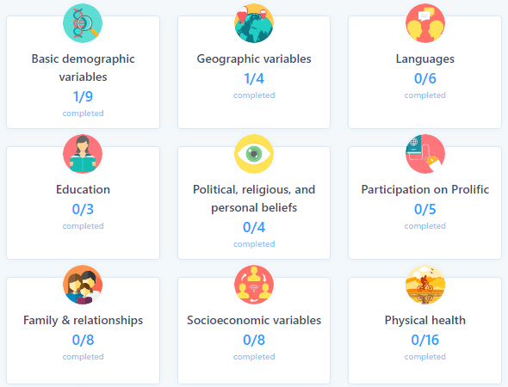The height and width of the screenshot is (387, 508).
Task: Select the Languages card title
Action: click(425, 59)
